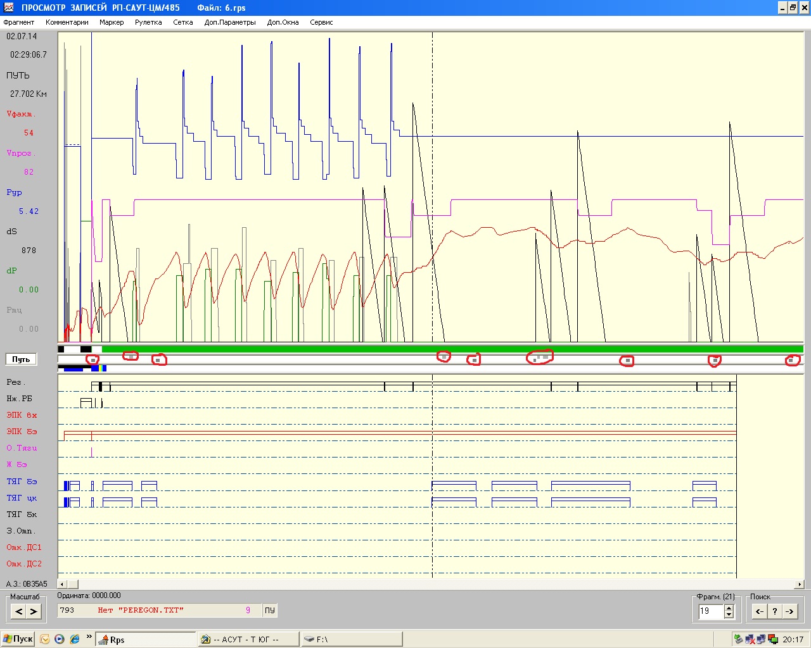Open the Фрагмент menu
811x648 pixels.
coord(19,22)
